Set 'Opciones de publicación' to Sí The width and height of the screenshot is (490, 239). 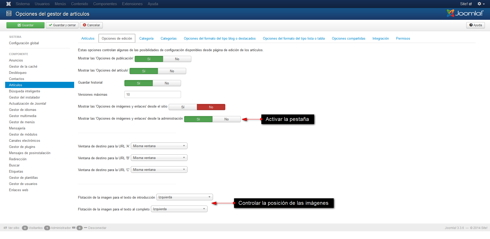tap(149, 59)
